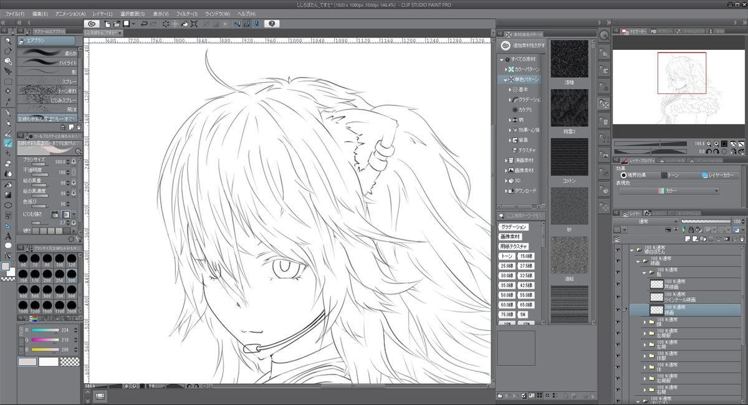
Task: Expand the 左肩 layer folder
Action: [645, 345]
